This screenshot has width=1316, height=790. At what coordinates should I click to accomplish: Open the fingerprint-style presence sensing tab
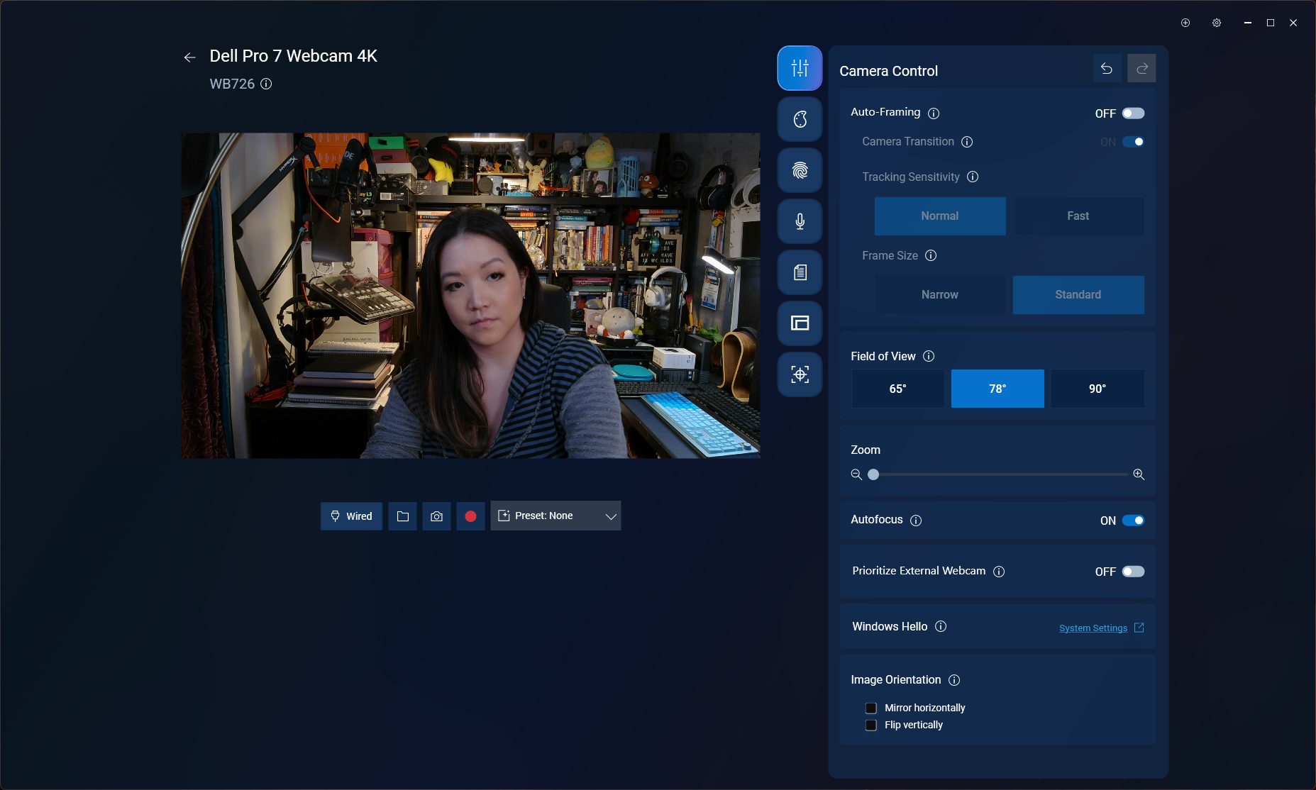tap(800, 170)
